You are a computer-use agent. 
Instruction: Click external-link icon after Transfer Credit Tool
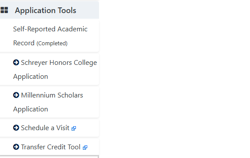85,148
